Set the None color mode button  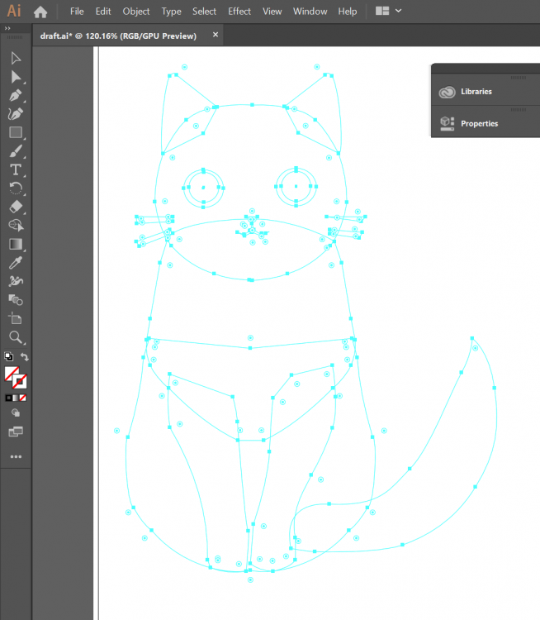click(23, 398)
